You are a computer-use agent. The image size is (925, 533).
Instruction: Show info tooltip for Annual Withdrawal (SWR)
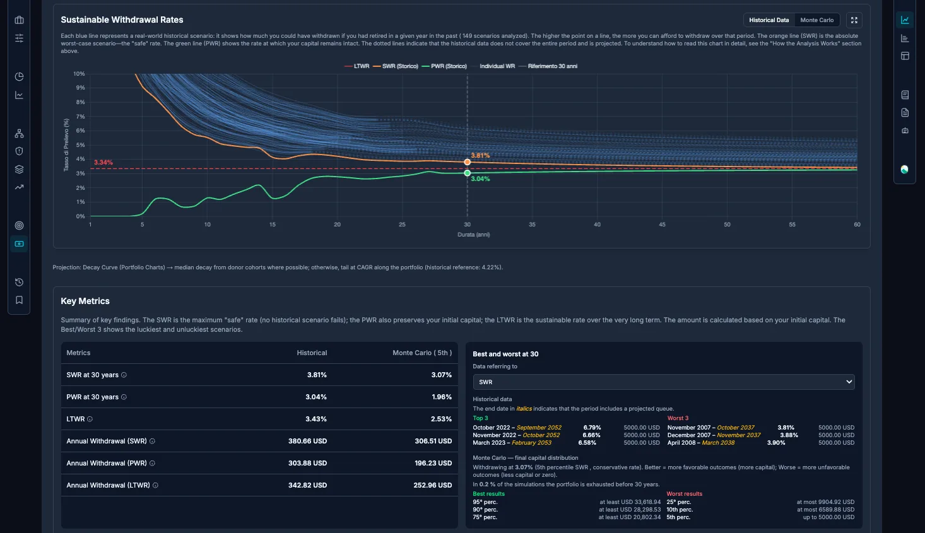pos(152,442)
